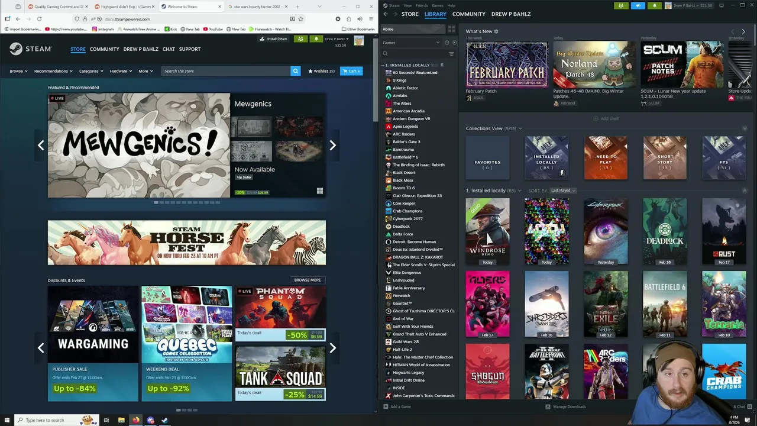Click BROWSE MORE in Discounts & Events
This screenshot has width=757, height=426.
coord(308,280)
